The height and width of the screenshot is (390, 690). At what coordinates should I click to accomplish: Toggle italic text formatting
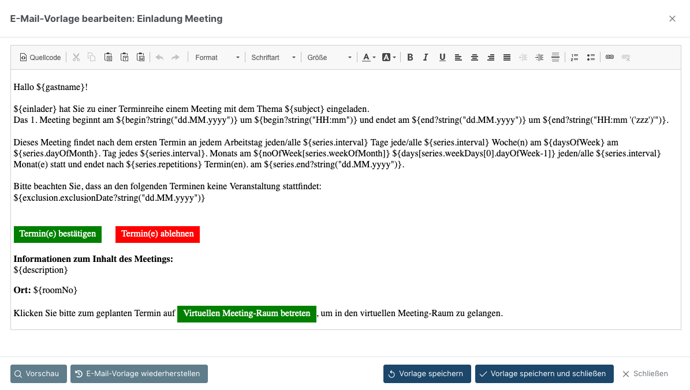[426, 57]
